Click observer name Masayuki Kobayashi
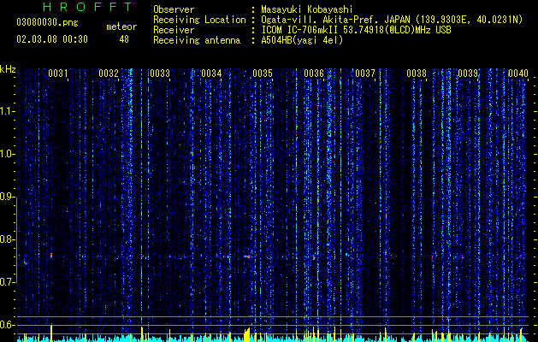538x342 pixels. tap(307, 9)
